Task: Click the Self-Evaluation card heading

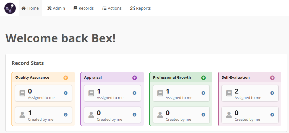Action: point(236,77)
